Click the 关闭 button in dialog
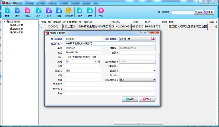Screen dimensions: 219x127 [147, 99]
